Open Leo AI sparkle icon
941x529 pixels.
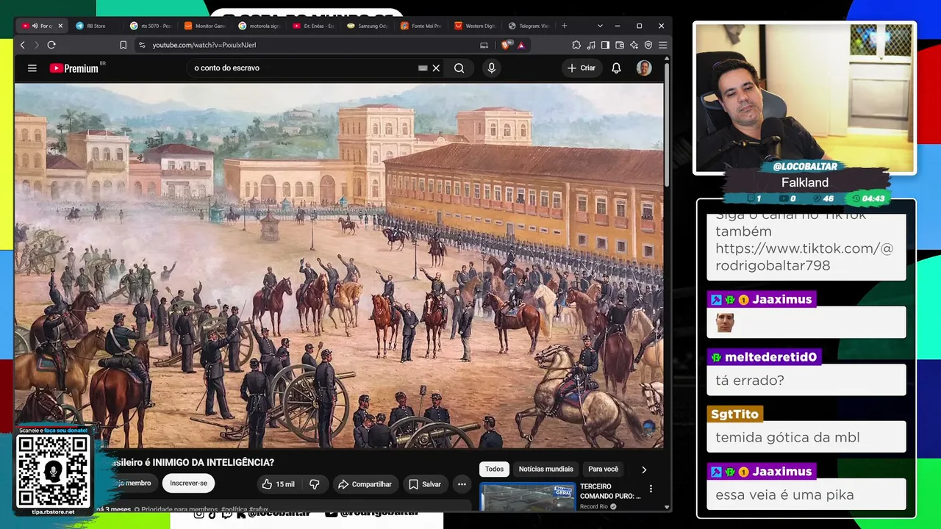[x=634, y=45]
